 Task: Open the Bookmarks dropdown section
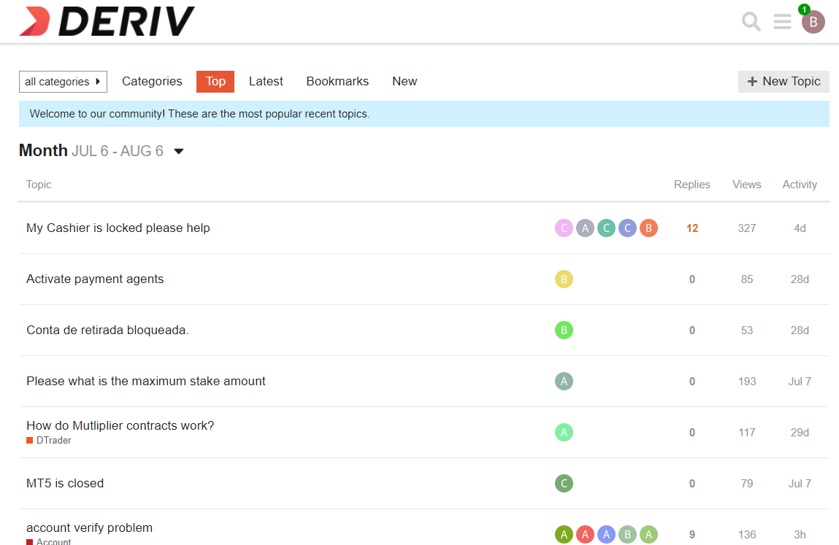click(337, 81)
